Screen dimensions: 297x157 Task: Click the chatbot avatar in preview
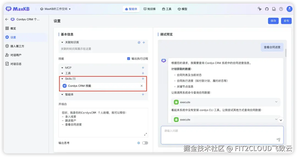[x=164, y=60]
